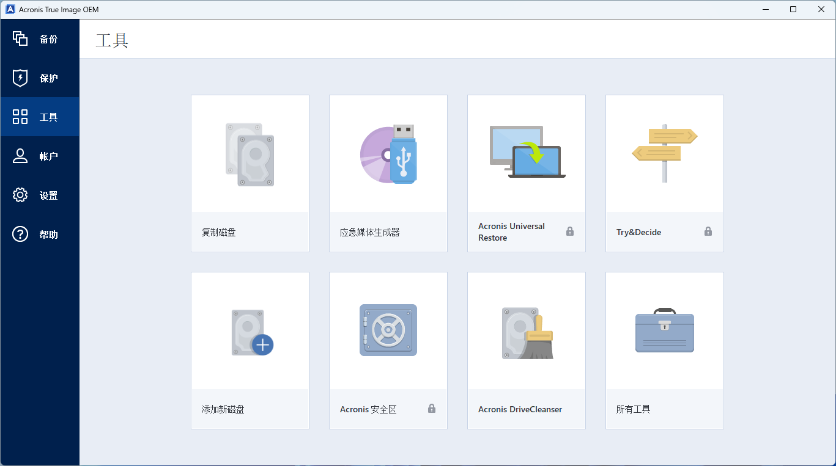The image size is (836, 466).
Task: Click the Acronis DriveCleanser text label
Action: coord(520,409)
